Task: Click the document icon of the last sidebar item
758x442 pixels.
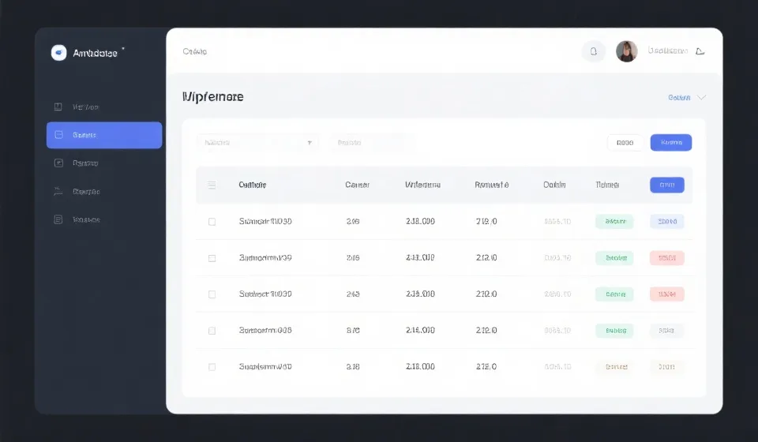Action: point(58,219)
